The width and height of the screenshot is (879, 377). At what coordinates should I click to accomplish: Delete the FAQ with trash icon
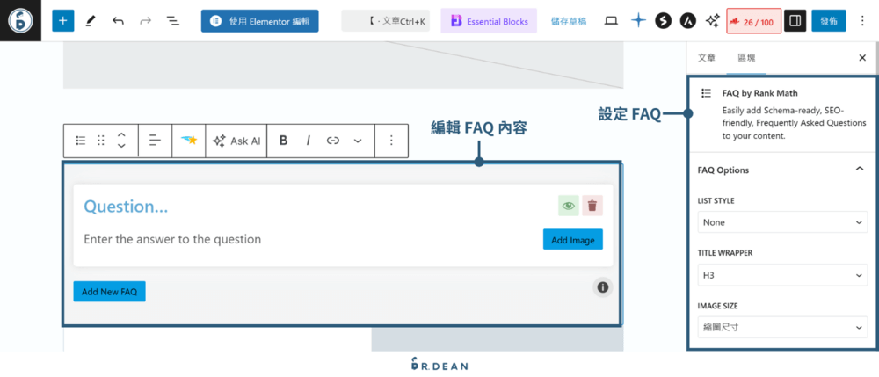(x=592, y=207)
